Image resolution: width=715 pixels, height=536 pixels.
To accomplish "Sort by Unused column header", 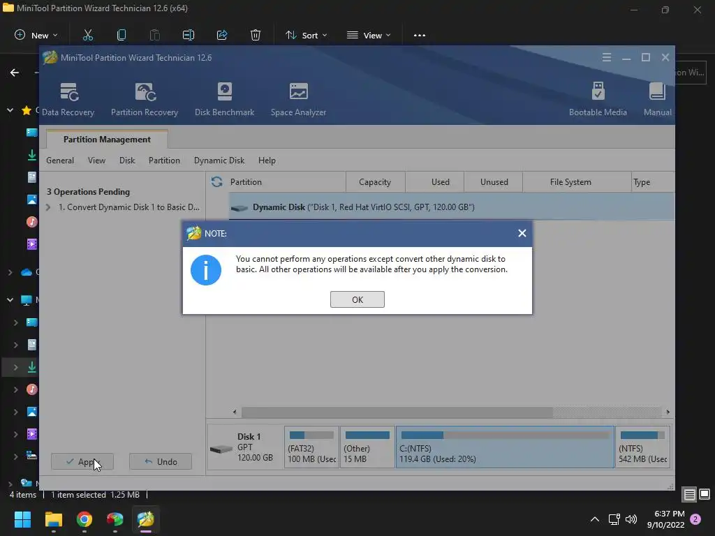I will pos(494,182).
